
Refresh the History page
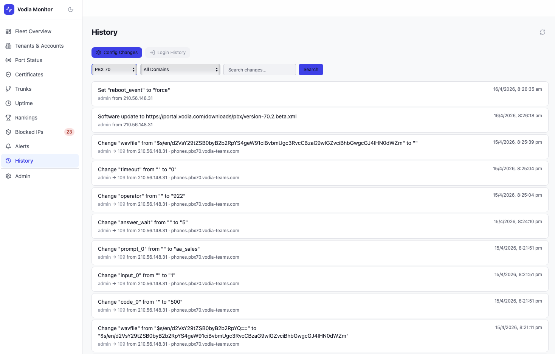point(542,32)
